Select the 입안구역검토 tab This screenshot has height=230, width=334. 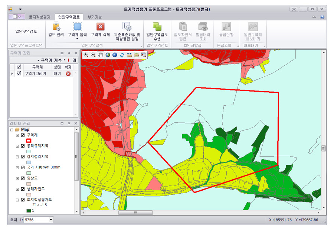[69, 17]
